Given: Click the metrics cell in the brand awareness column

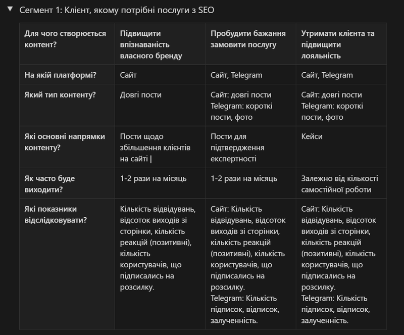Looking at the screenshot, I should pyautogui.click(x=160, y=264).
